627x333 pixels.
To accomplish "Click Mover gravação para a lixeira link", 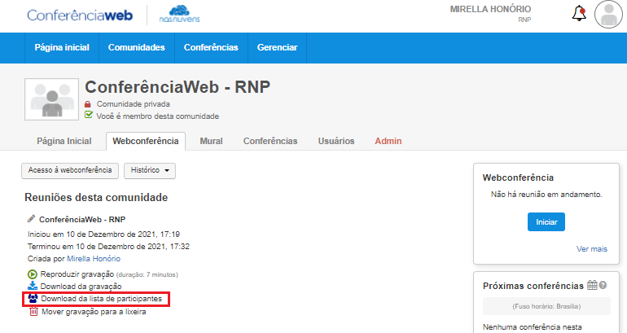I will click(94, 311).
